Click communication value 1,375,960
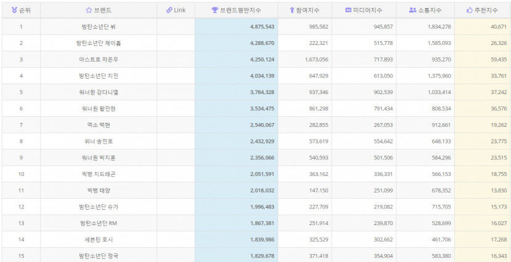 pyautogui.click(x=440, y=76)
